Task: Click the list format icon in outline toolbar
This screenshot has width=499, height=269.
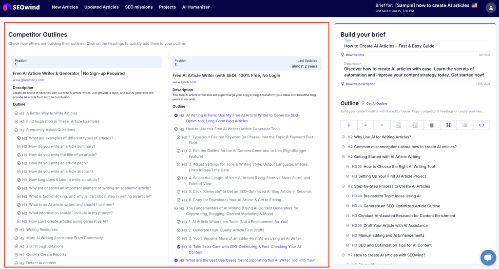Action: 465,125
